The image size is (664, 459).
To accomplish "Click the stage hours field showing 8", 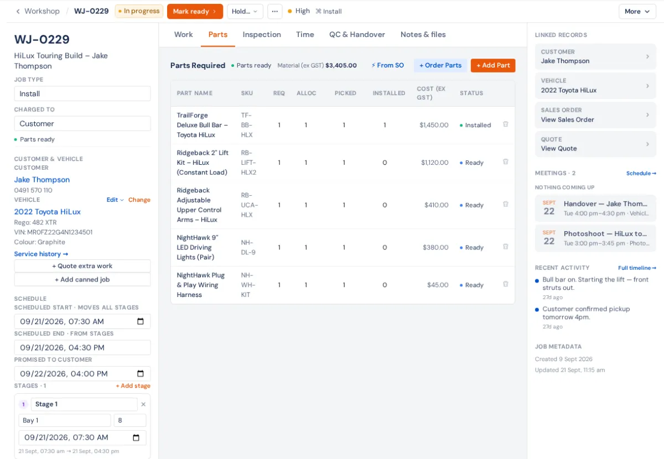I will (130, 420).
